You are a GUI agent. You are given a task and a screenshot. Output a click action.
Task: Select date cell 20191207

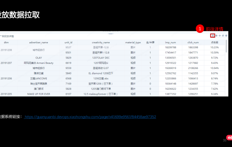click(6, 63)
